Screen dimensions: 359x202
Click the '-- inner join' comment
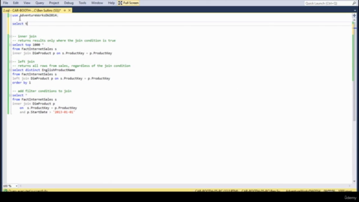tap(24, 36)
